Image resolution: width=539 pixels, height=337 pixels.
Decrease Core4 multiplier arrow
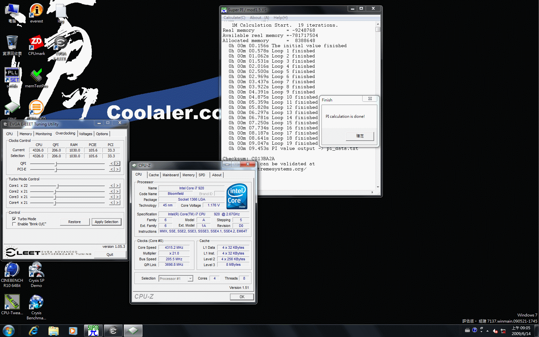click(x=112, y=203)
